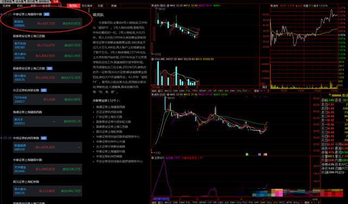The width and height of the screenshot is (348, 204).
Task: Open 指标 menu in the upper indicator bar
Action: (153, 91)
